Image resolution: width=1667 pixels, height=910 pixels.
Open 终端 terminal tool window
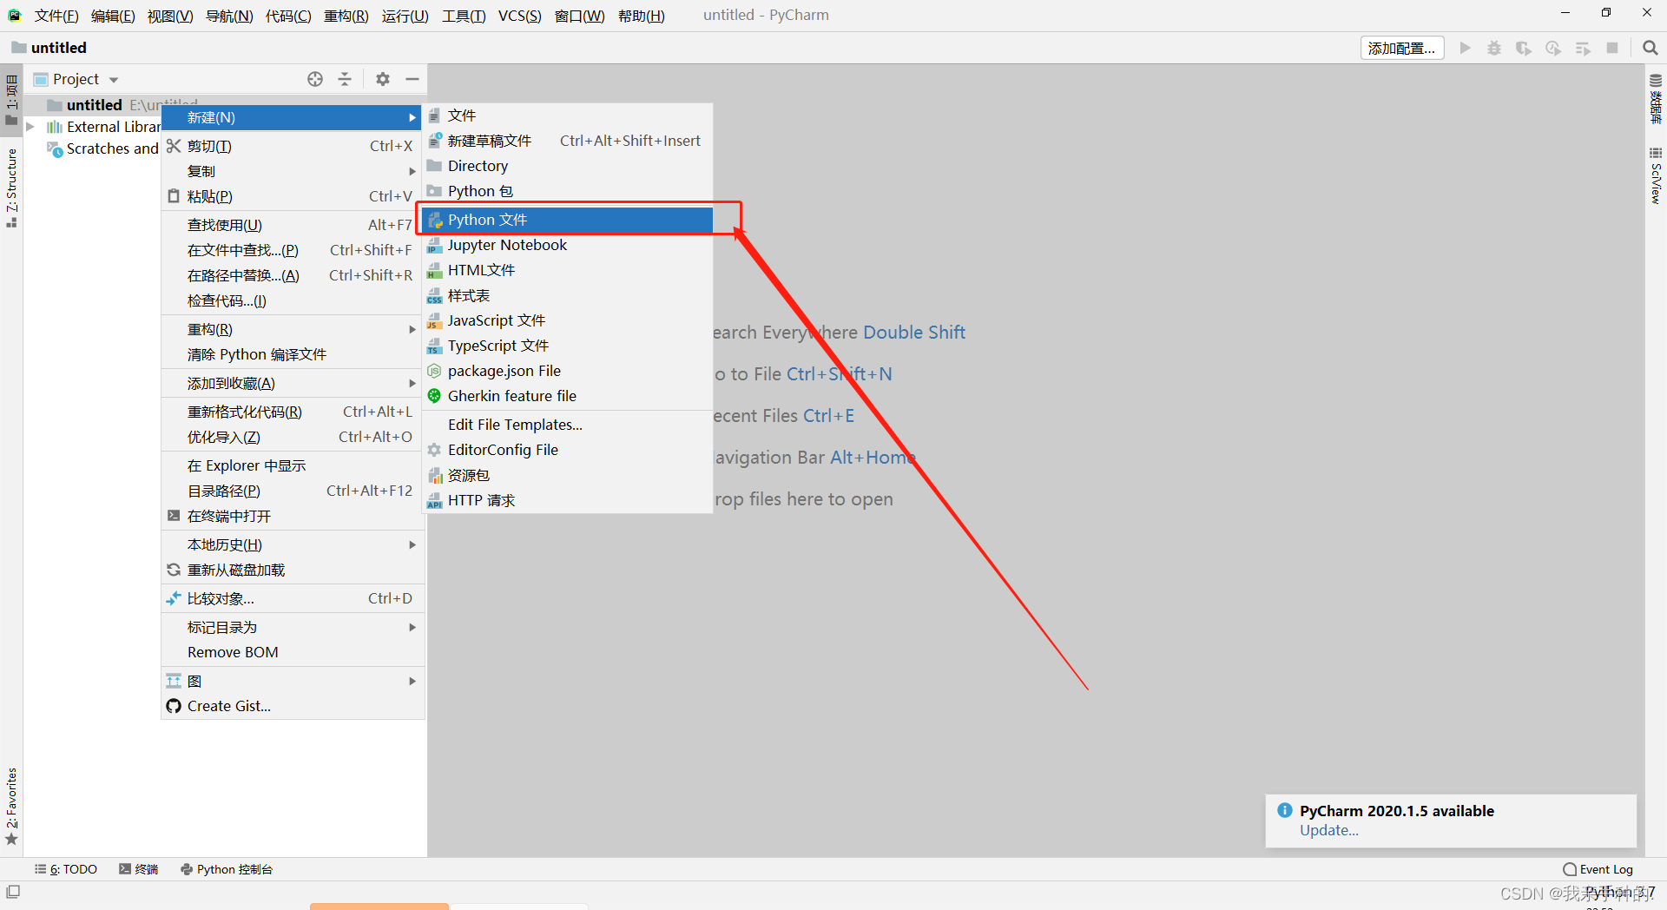point(139,869)
